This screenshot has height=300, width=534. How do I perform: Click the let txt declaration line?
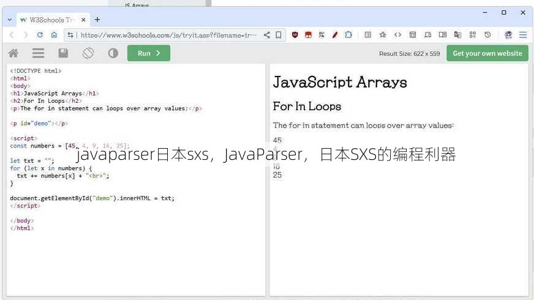pyautogui.click(x=32, y=161)
